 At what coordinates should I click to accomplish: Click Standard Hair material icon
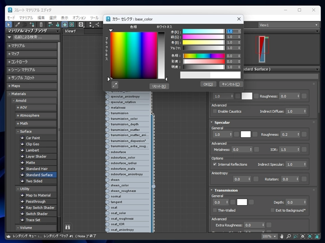click(23, 168)
